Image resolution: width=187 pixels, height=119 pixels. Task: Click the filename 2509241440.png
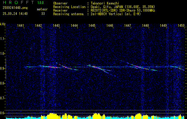[x=15, y=8]
